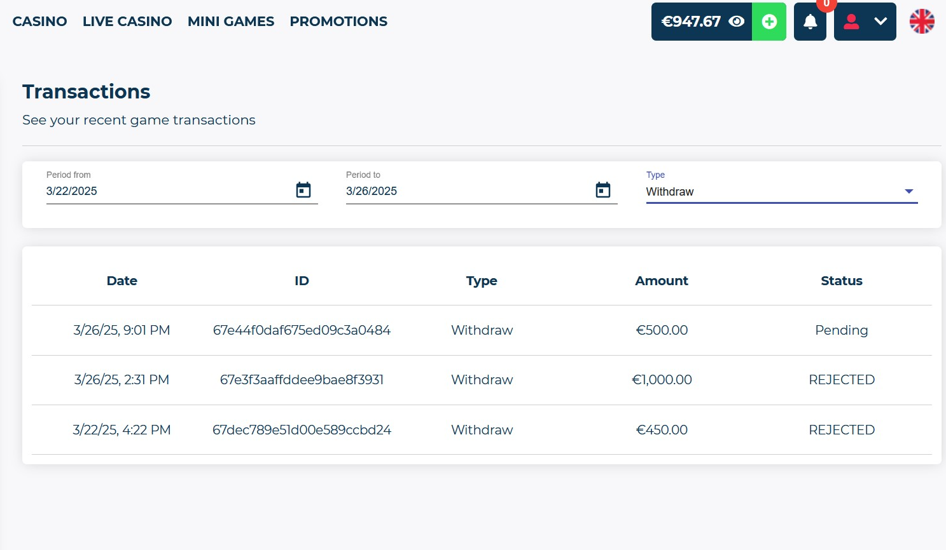Screen dimensions: 946x550
Task: Click the Period from date field
Action: pos(165,191)
